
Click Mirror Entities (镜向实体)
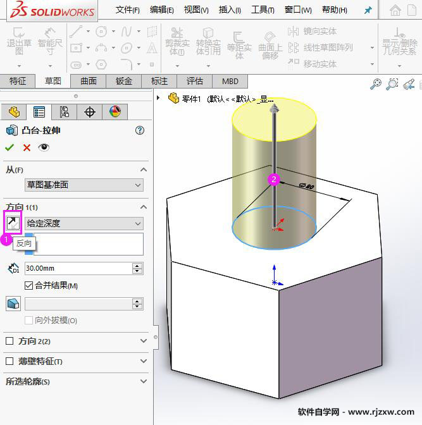pos(312,32)
